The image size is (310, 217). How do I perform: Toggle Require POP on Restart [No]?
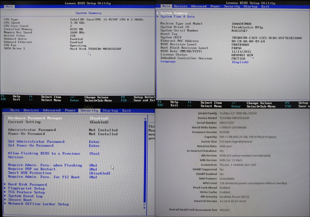pos(93,170)
